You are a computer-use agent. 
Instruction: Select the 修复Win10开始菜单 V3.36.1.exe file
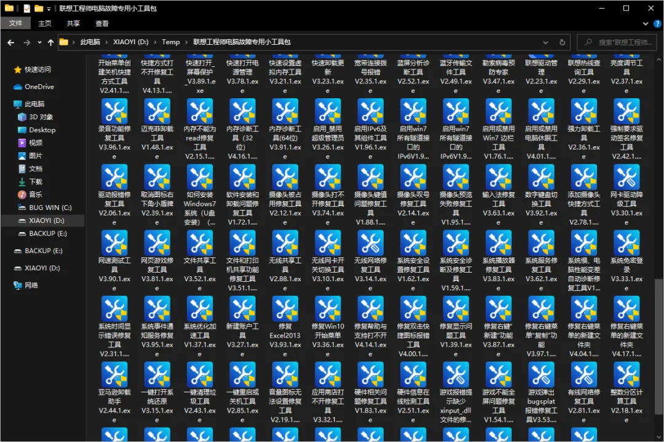click(328, 327)
